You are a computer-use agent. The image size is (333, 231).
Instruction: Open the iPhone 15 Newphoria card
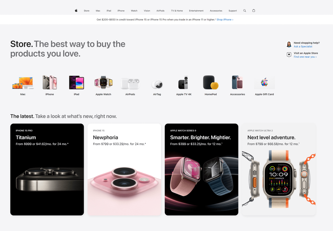point(124,169)
